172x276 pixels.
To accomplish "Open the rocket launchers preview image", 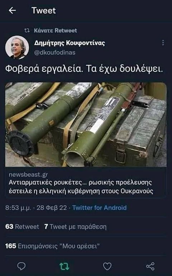I will (86, 125).
